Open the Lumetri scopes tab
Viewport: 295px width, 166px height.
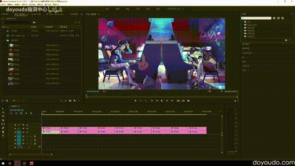pyautogui.click(x=35, y=14)
